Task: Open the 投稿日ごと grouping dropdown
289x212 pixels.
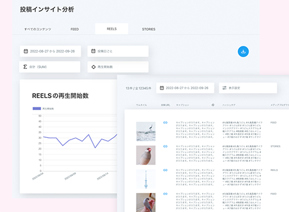Action: 118,51
